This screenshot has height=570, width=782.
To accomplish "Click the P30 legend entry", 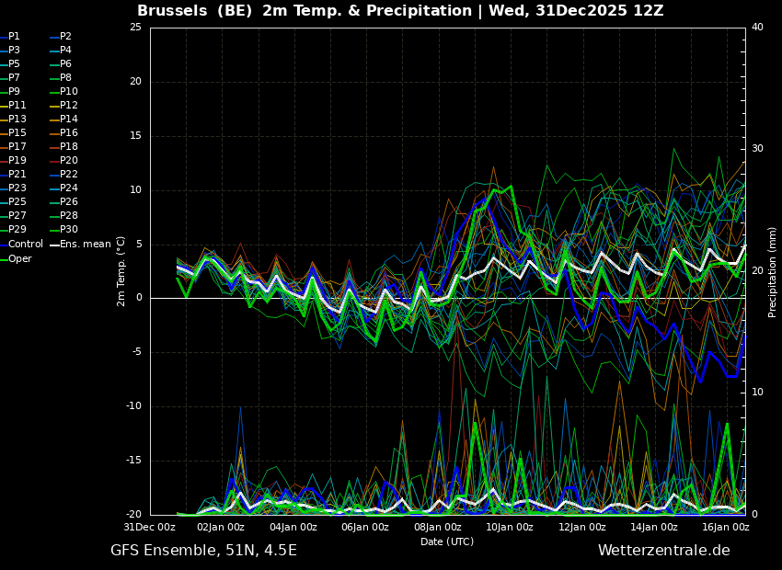I will (x=63, y=229).
